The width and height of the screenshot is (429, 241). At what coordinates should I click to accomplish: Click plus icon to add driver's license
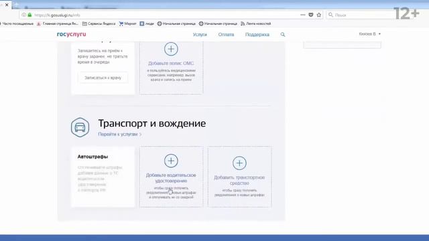click(171, 161)
